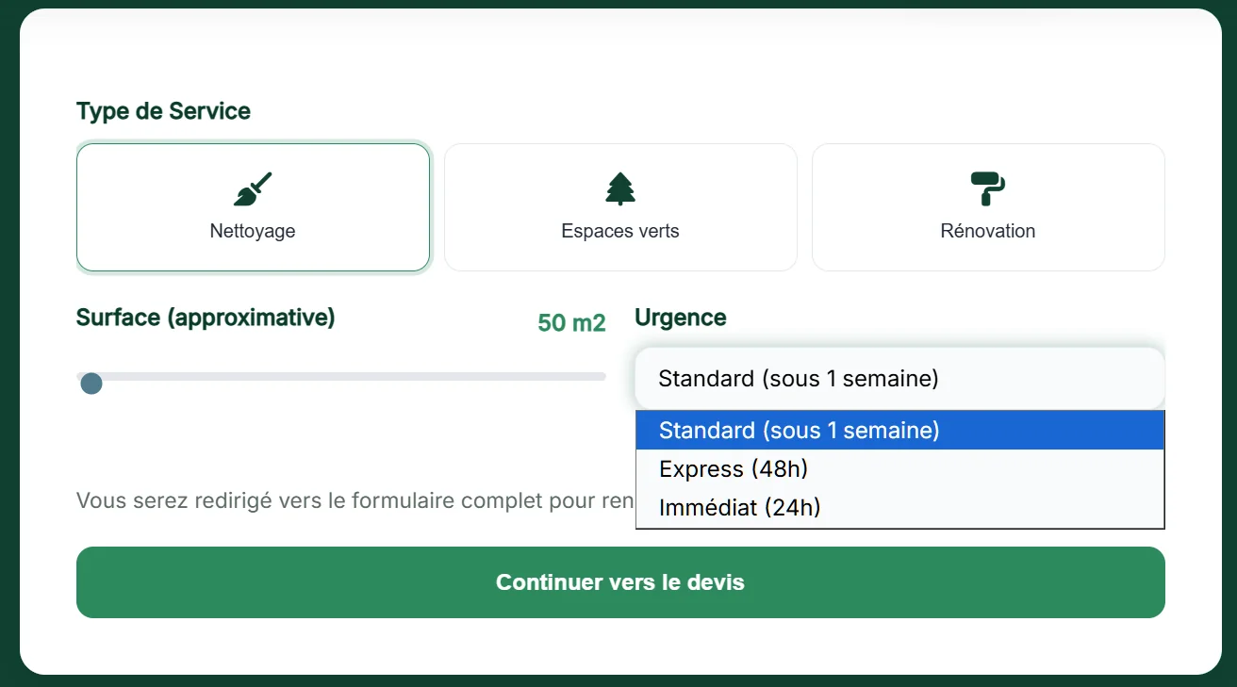This screenshot has width=1237, height=687.
Task: Pick the Rénovation service option
Action: point(988,207)
